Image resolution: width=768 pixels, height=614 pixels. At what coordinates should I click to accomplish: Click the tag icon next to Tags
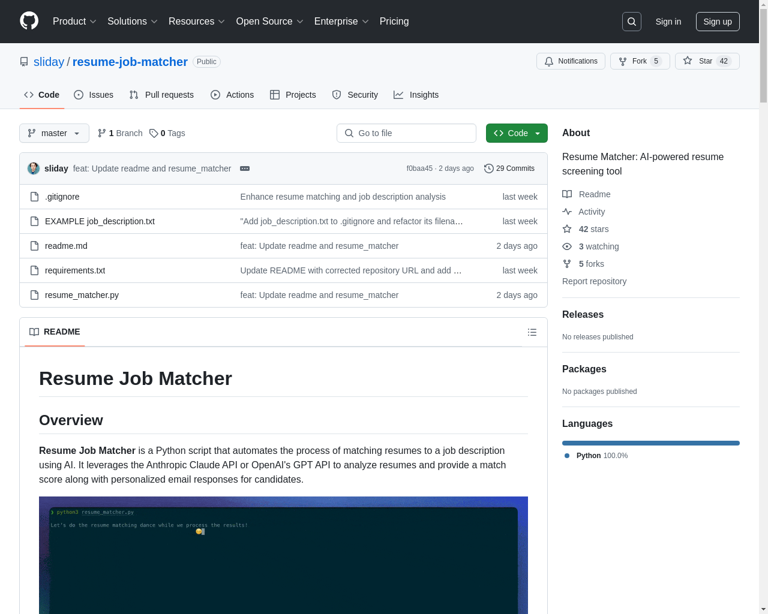pos(154,133)
